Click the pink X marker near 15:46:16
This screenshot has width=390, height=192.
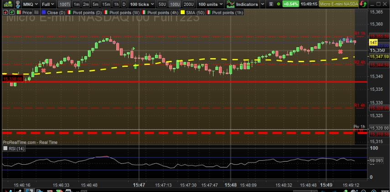tap(43, 70)
